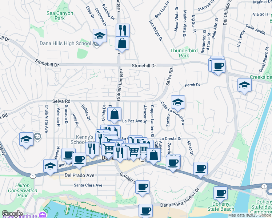Select the coffee marker south of Mazo Dr
Screen dimensions: 272x218
coord(200,169)
